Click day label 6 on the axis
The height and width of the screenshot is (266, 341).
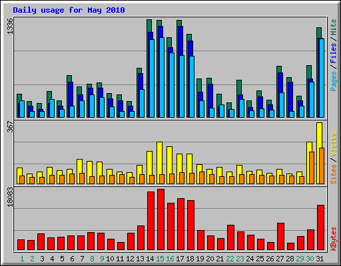point(72,259)
